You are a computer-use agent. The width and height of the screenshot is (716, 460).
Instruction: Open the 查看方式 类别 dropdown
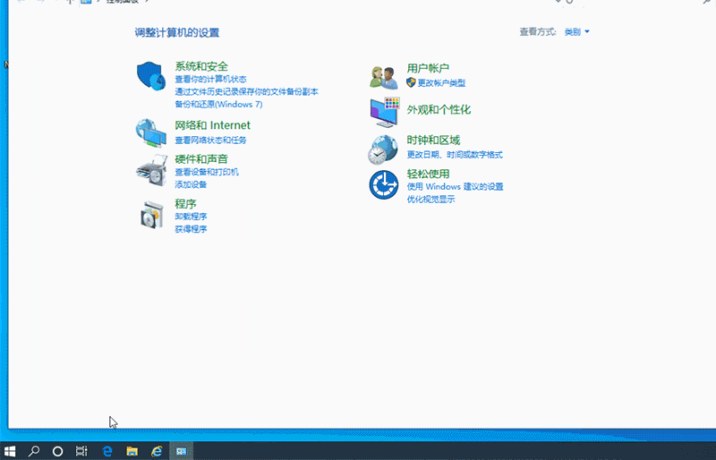coord(577,32)
